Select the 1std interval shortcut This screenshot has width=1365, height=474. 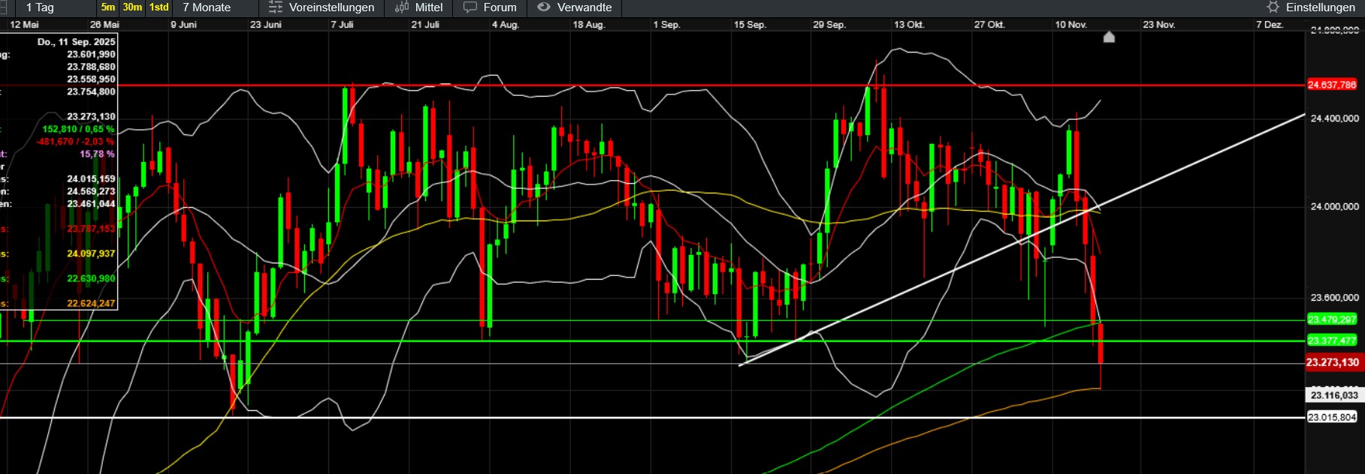pyautogui.click(x=159, y=7)
